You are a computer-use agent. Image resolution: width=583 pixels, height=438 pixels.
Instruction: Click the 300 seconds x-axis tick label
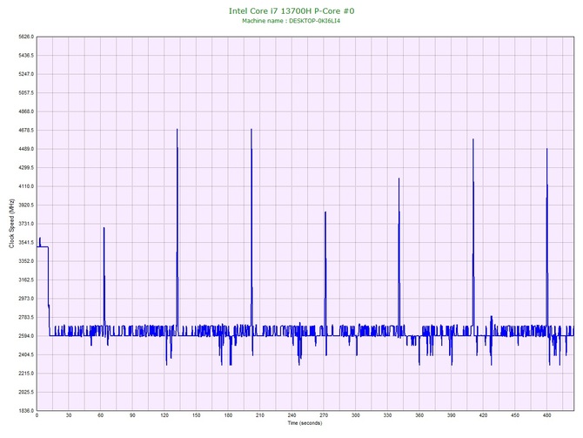tap(356, 415)
